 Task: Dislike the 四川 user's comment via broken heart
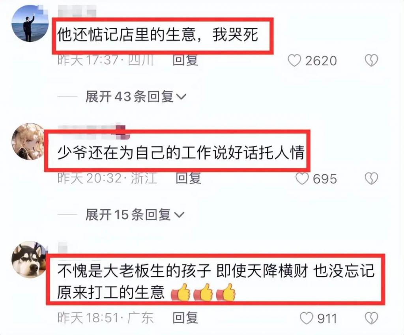click(371, 61)
